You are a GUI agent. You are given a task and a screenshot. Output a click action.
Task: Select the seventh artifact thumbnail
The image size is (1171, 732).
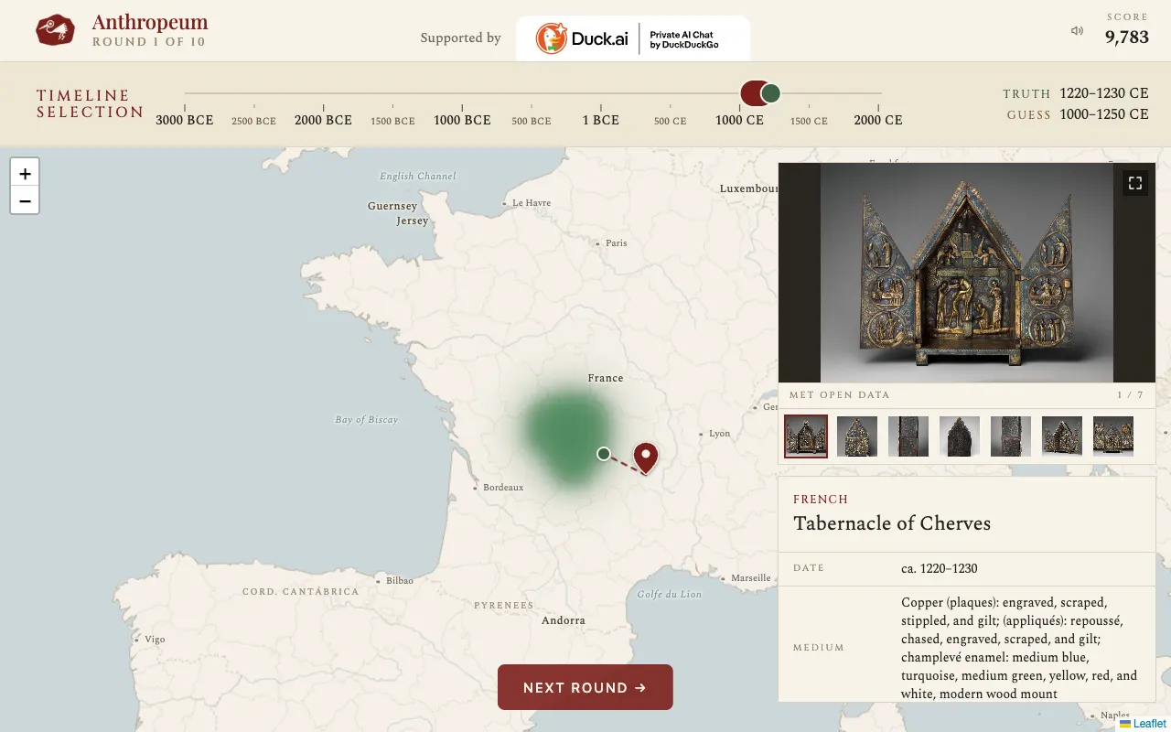coord(1113,436)
